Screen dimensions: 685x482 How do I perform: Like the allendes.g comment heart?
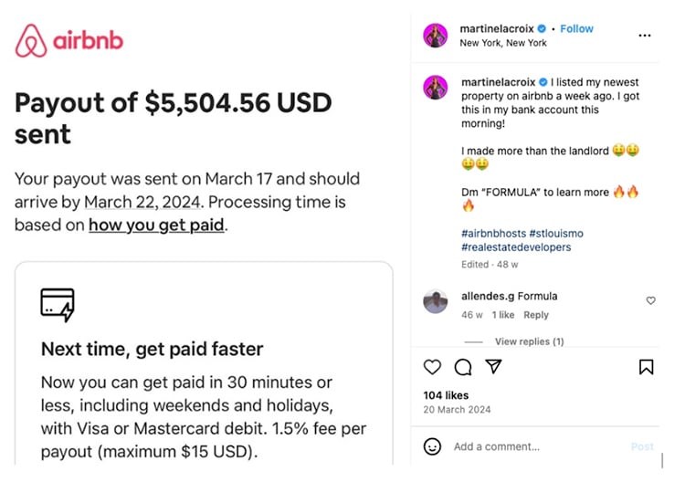650,300
